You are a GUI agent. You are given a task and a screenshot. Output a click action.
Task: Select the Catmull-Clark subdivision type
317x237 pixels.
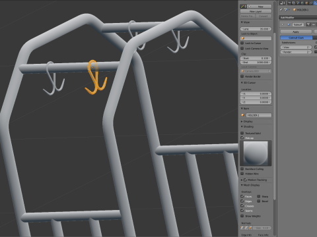297,38
